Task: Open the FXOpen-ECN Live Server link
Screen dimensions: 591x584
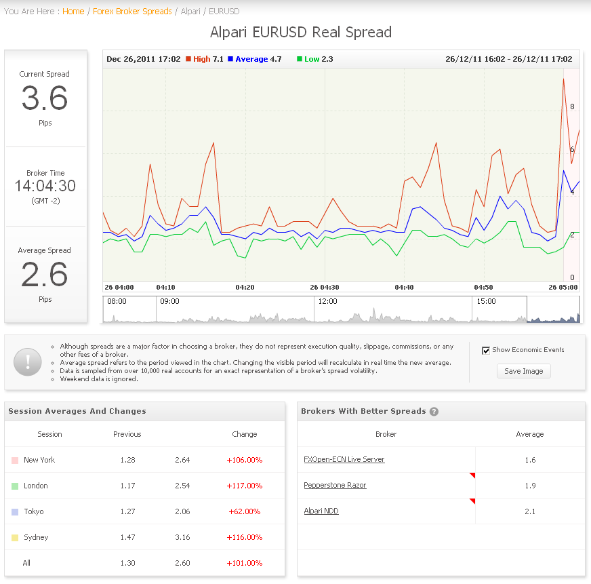Action: 344,459
